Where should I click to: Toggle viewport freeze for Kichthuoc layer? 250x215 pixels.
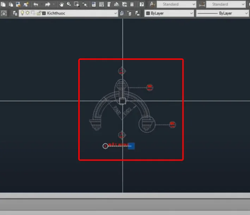pos(33,13)
